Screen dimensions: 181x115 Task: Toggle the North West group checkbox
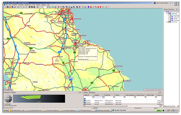169,22
